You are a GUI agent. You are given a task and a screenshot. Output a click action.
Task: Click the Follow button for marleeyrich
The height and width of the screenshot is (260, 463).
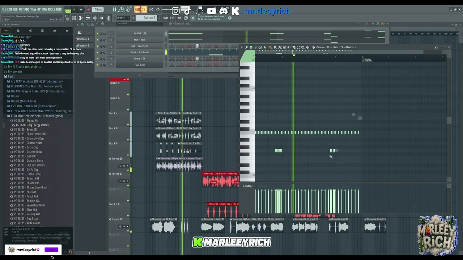[51, 250]
